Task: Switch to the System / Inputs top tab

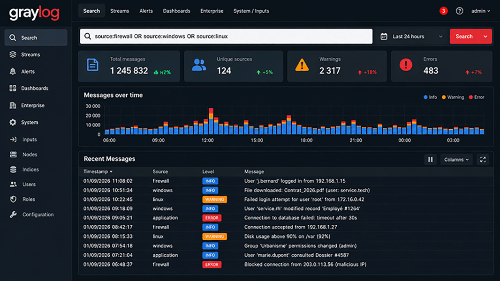Action: pyautogui.click(x=251, y=11)
